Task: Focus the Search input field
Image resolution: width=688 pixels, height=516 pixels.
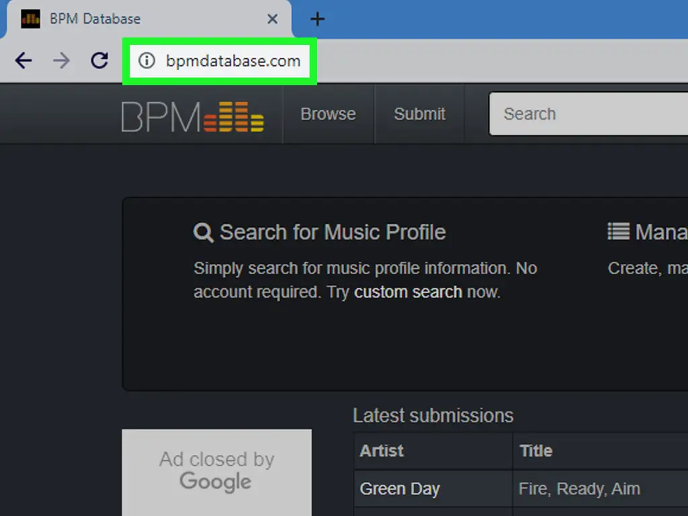Action: point(589,114)
